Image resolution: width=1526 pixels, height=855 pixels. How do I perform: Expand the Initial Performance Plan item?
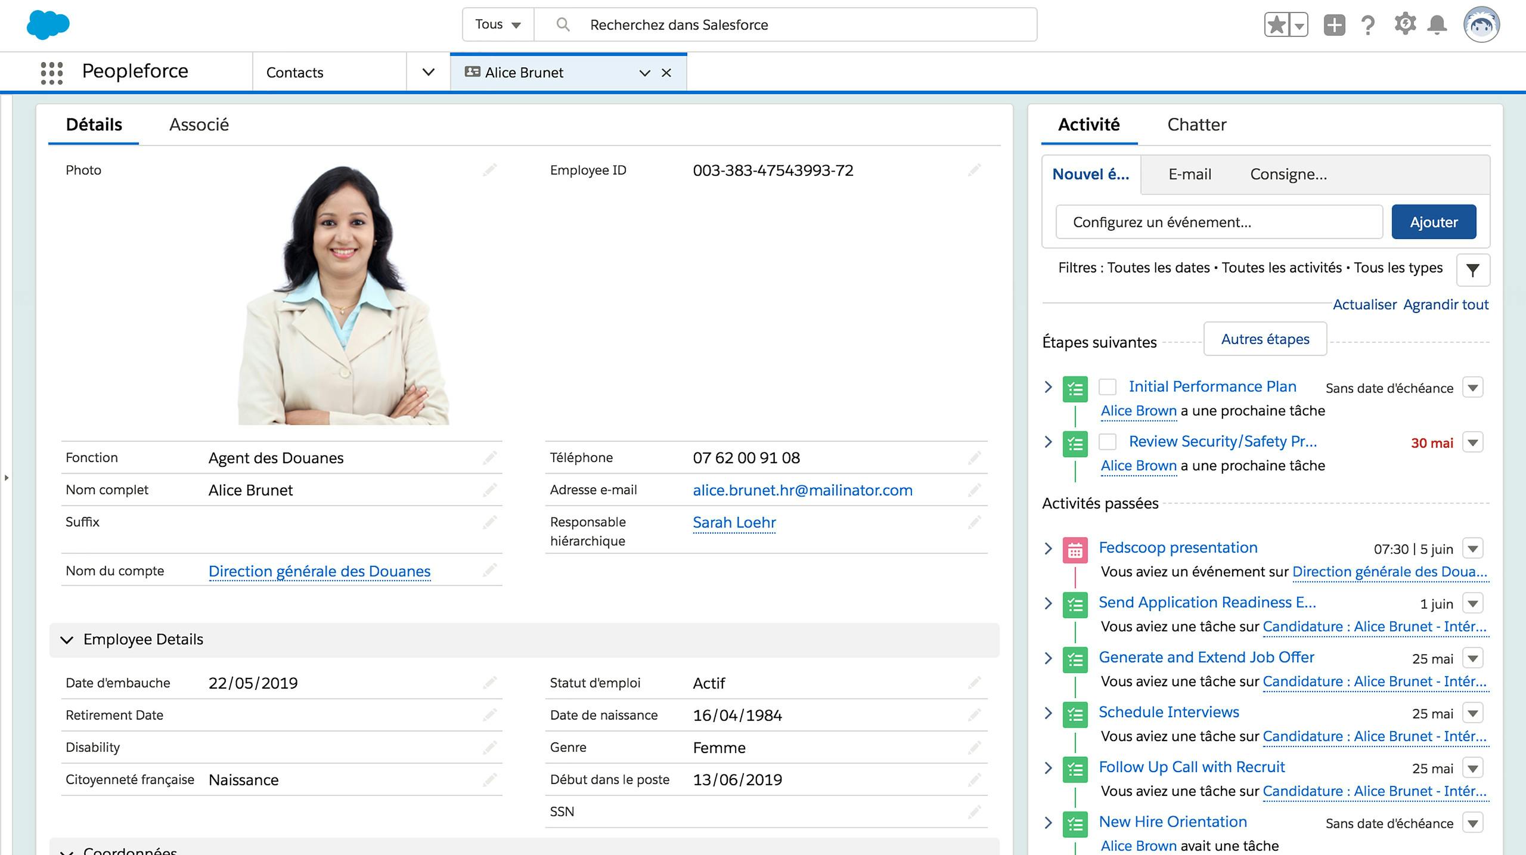click(1049, 387)
